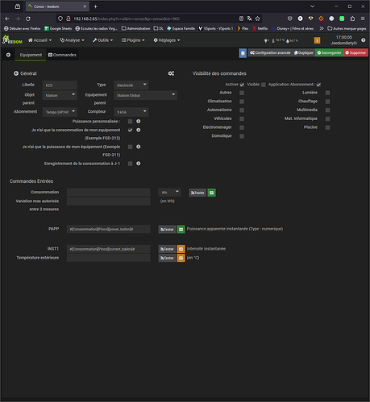Open the Wh unit dropdown
The width and height of the screenshot is (370, 402).
(x=169, y=193)
